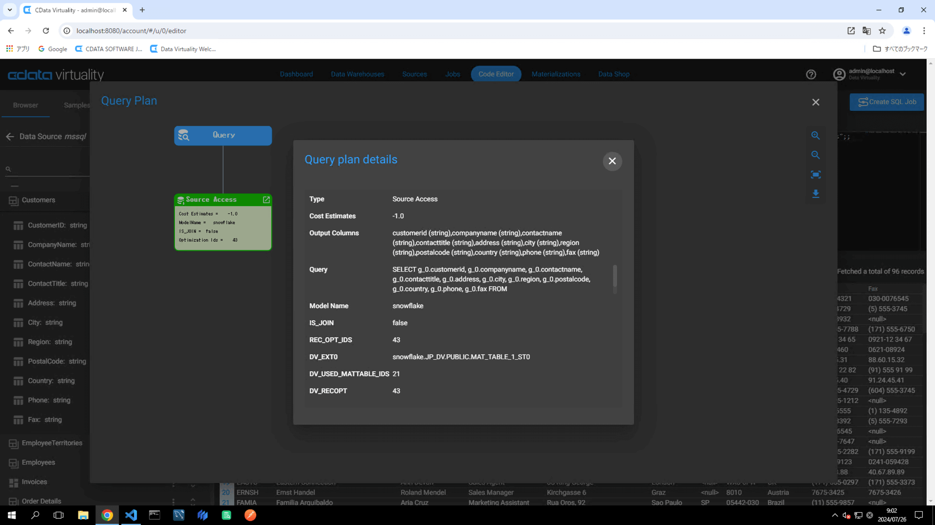Expand the admin@localhost account dropdown
935x525 pixels.
(903, 74)
